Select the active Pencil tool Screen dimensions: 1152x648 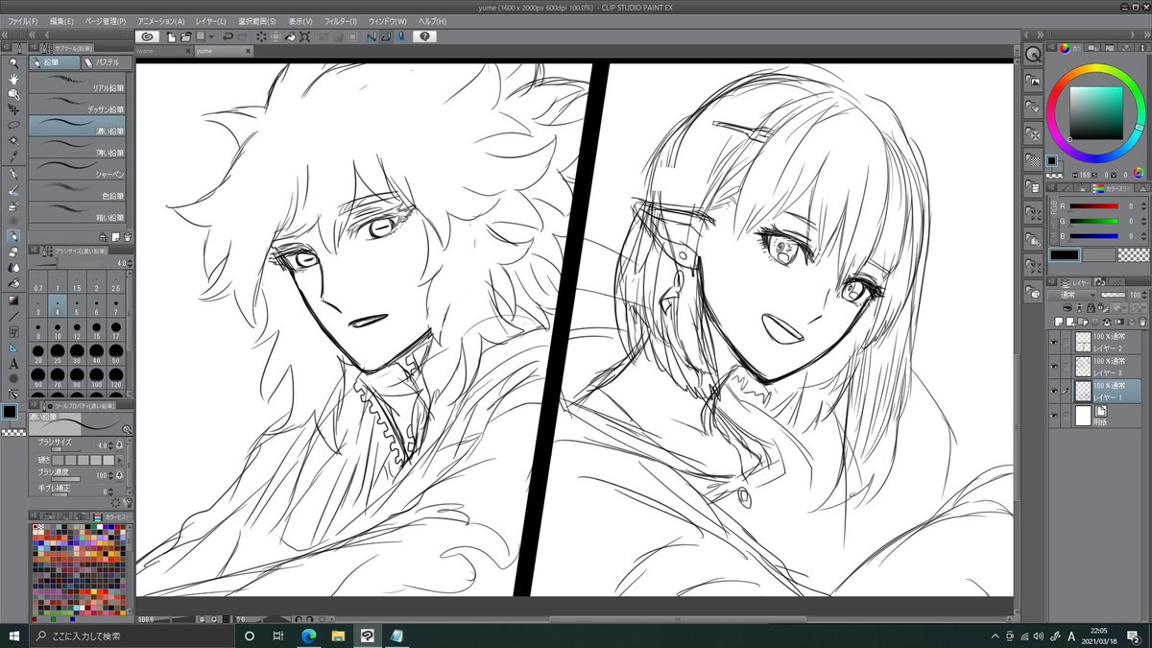13,236
